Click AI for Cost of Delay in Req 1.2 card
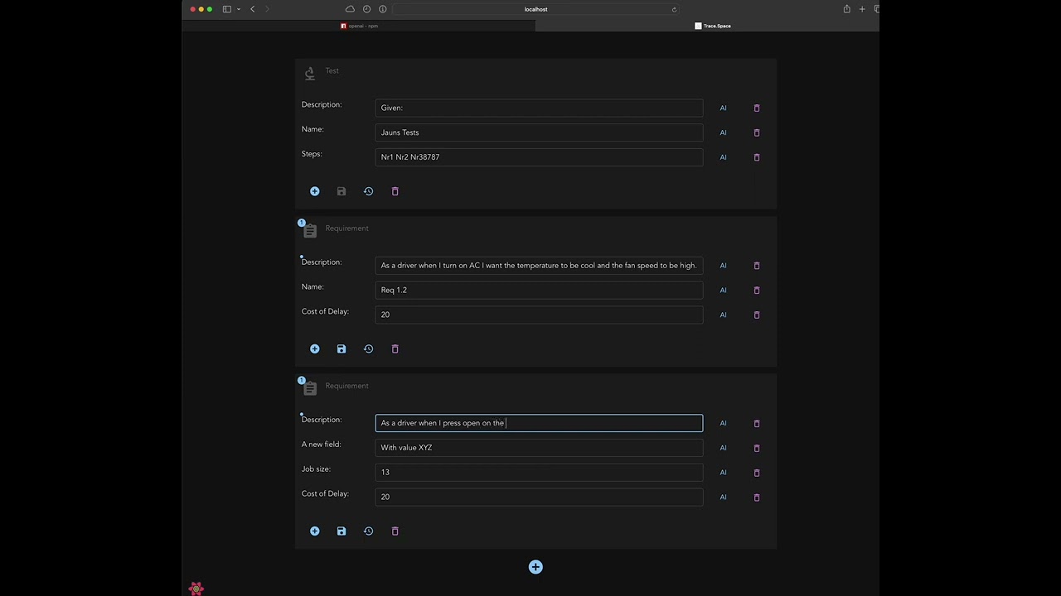The height and width of the screenshot is (596, 1061). (723, 315)
